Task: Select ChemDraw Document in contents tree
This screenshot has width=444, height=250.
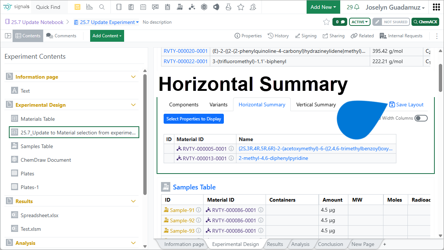Action: 46,160
